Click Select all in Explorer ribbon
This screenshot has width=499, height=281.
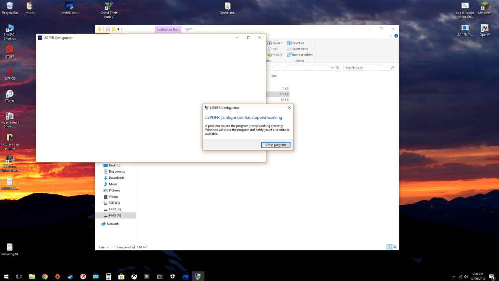[x=296, y=43]
